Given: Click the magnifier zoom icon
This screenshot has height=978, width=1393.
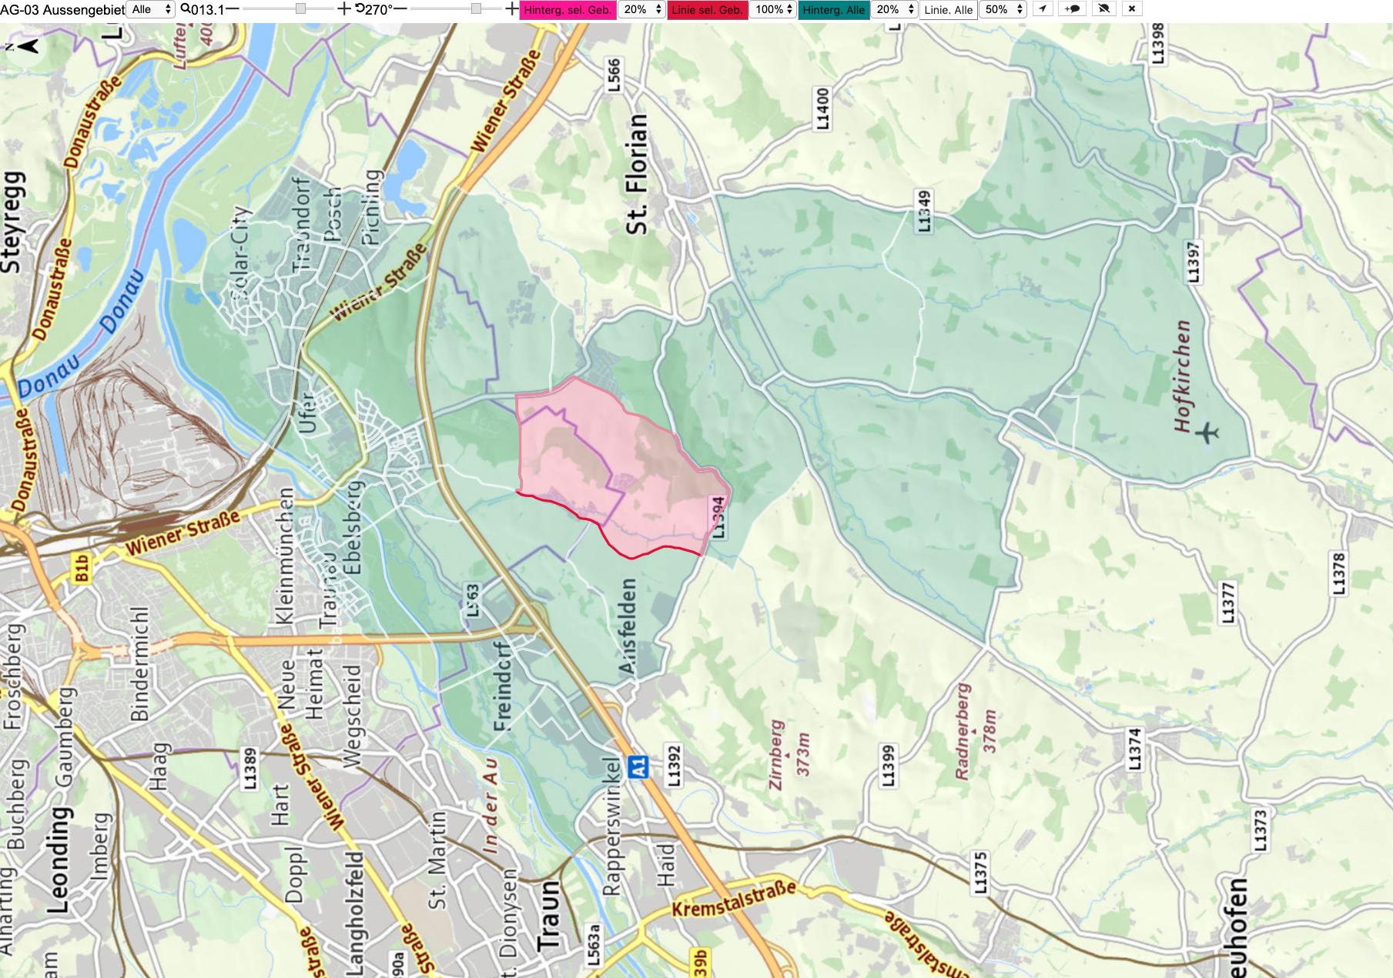Looking at the screenshot, I should pos(185,9).
